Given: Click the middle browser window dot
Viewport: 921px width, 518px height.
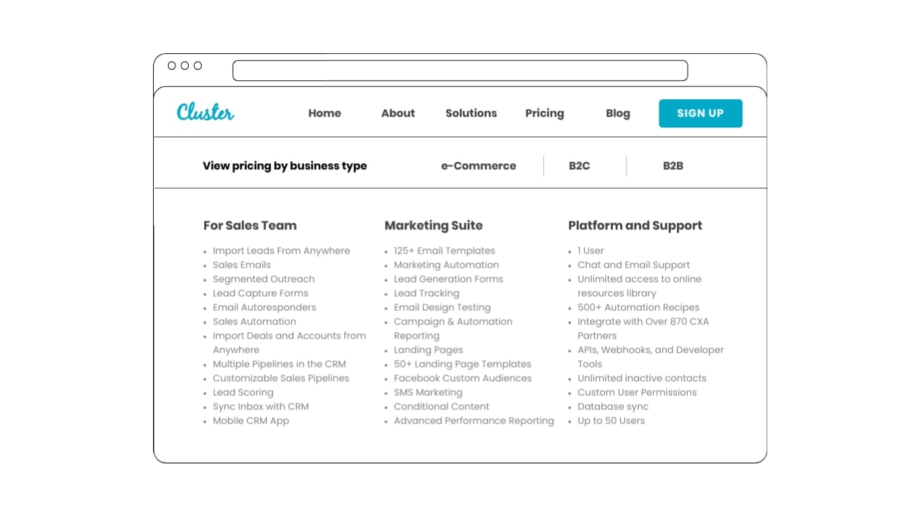Looking at the screenshot, I should [x=183, y=65].
